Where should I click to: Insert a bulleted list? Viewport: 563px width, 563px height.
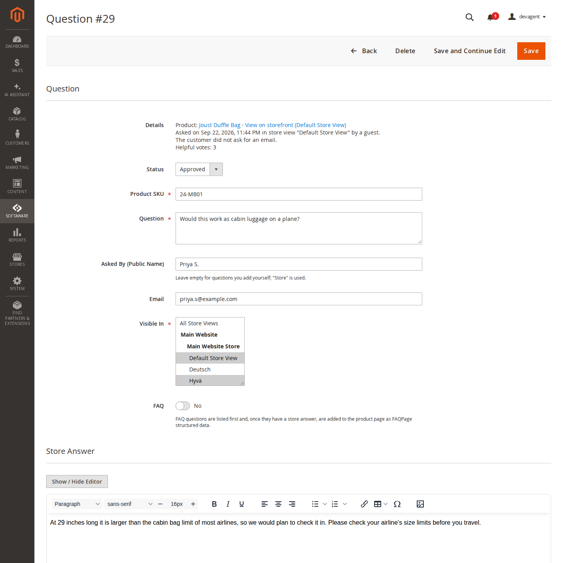[315, 504]
